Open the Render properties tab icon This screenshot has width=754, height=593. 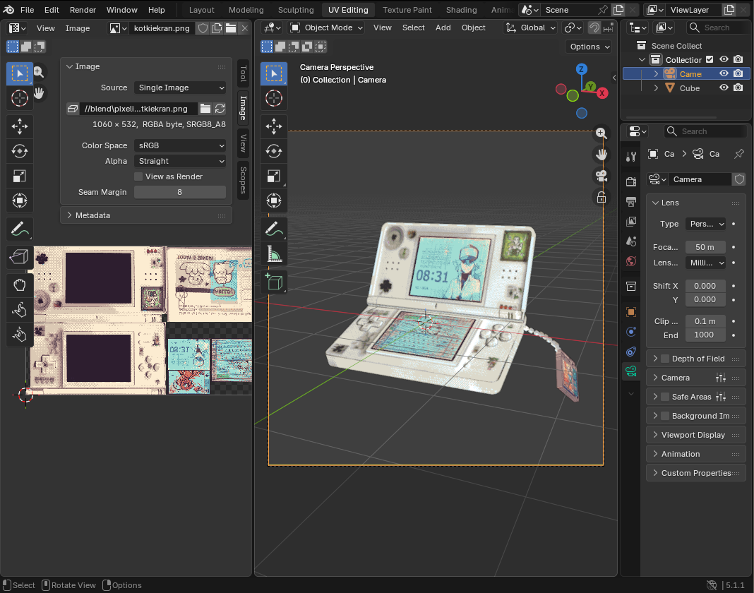click(631, 182)
